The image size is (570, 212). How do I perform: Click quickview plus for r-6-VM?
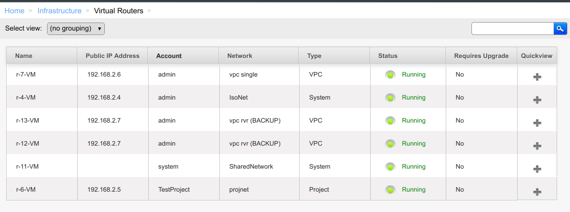tap(537, 192)
